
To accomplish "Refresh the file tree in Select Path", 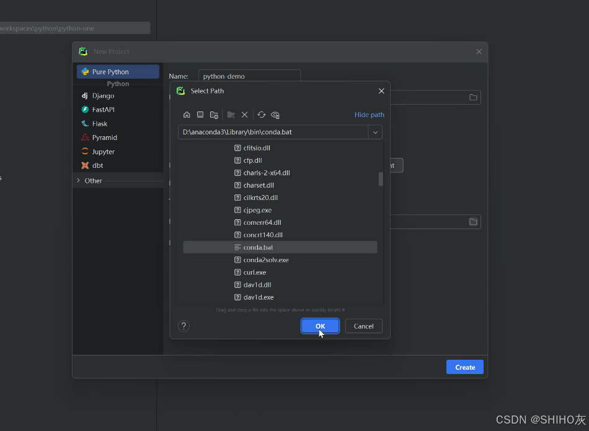I will click(262, 115).
